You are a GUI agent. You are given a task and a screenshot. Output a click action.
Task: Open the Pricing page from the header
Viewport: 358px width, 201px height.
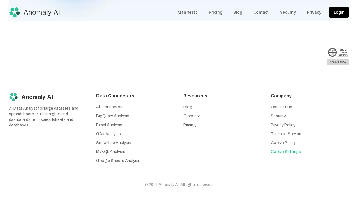click(x=215, y=12)
